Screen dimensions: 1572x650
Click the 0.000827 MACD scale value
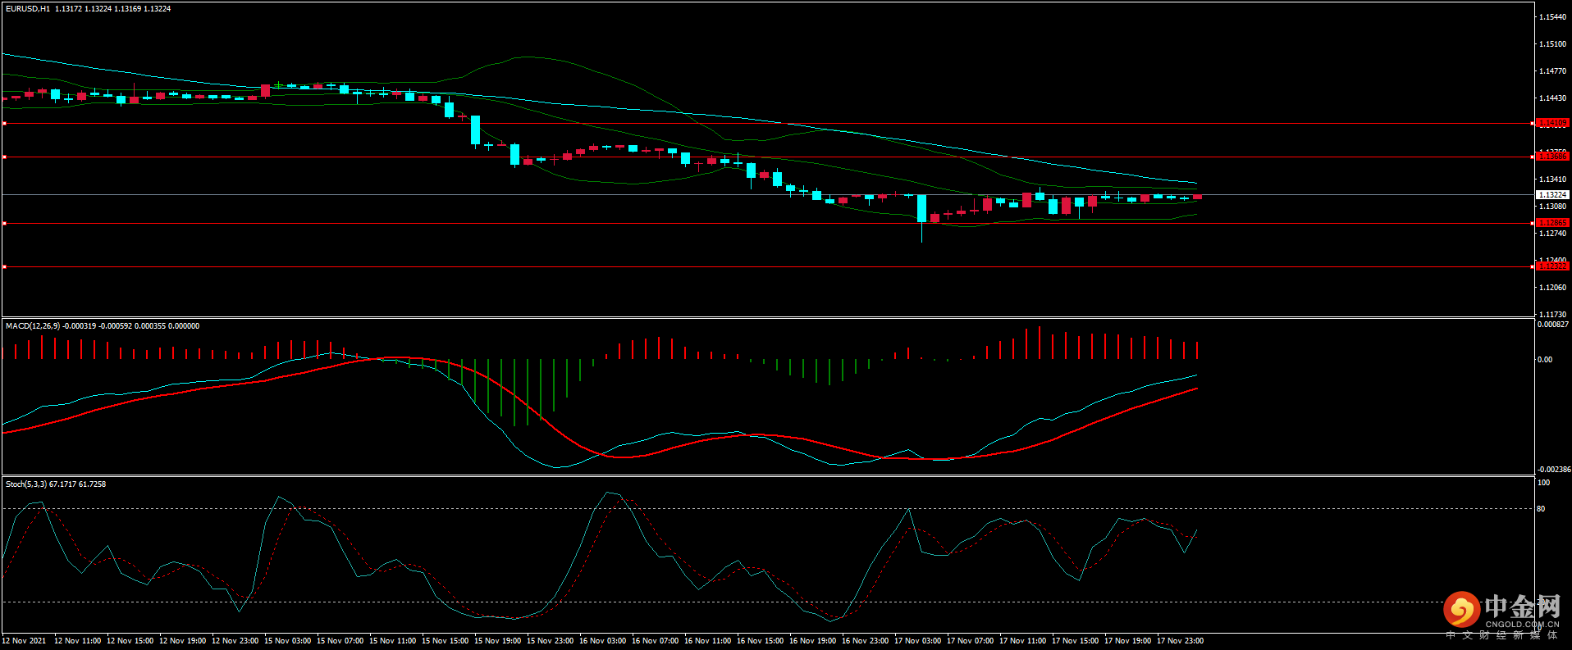1553,325
